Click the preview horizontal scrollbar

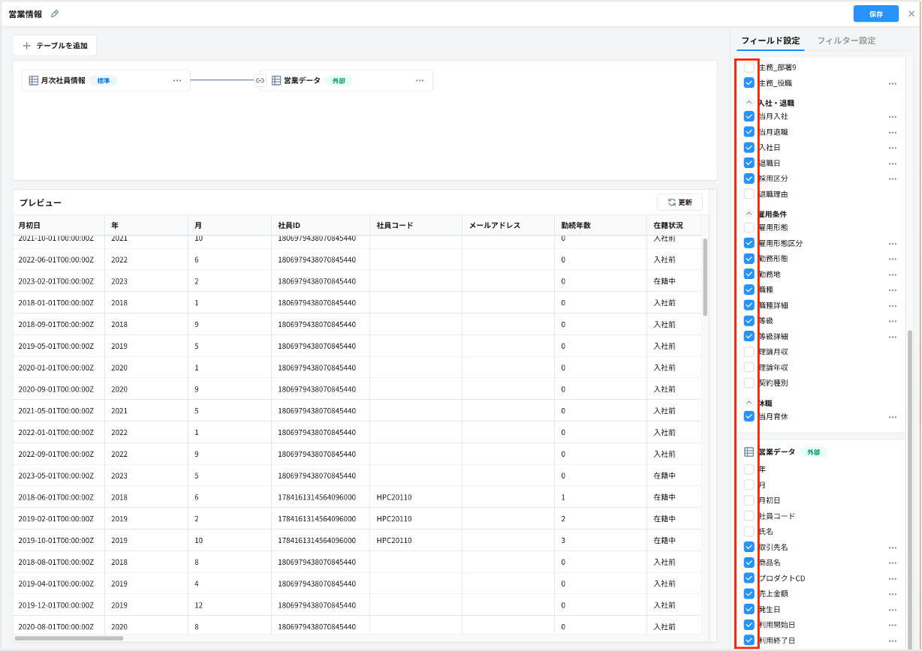[69, 638]
